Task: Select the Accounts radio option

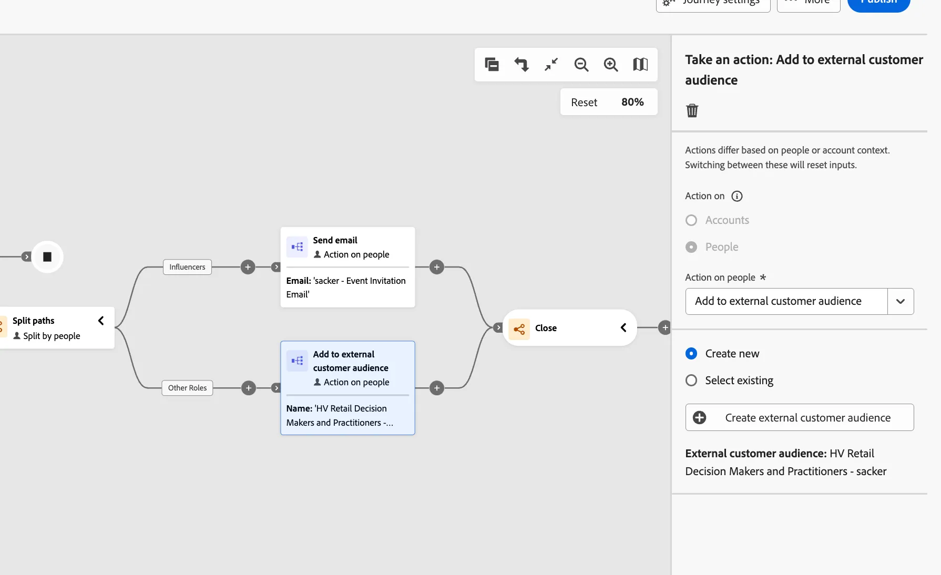Action: [691, 220]
